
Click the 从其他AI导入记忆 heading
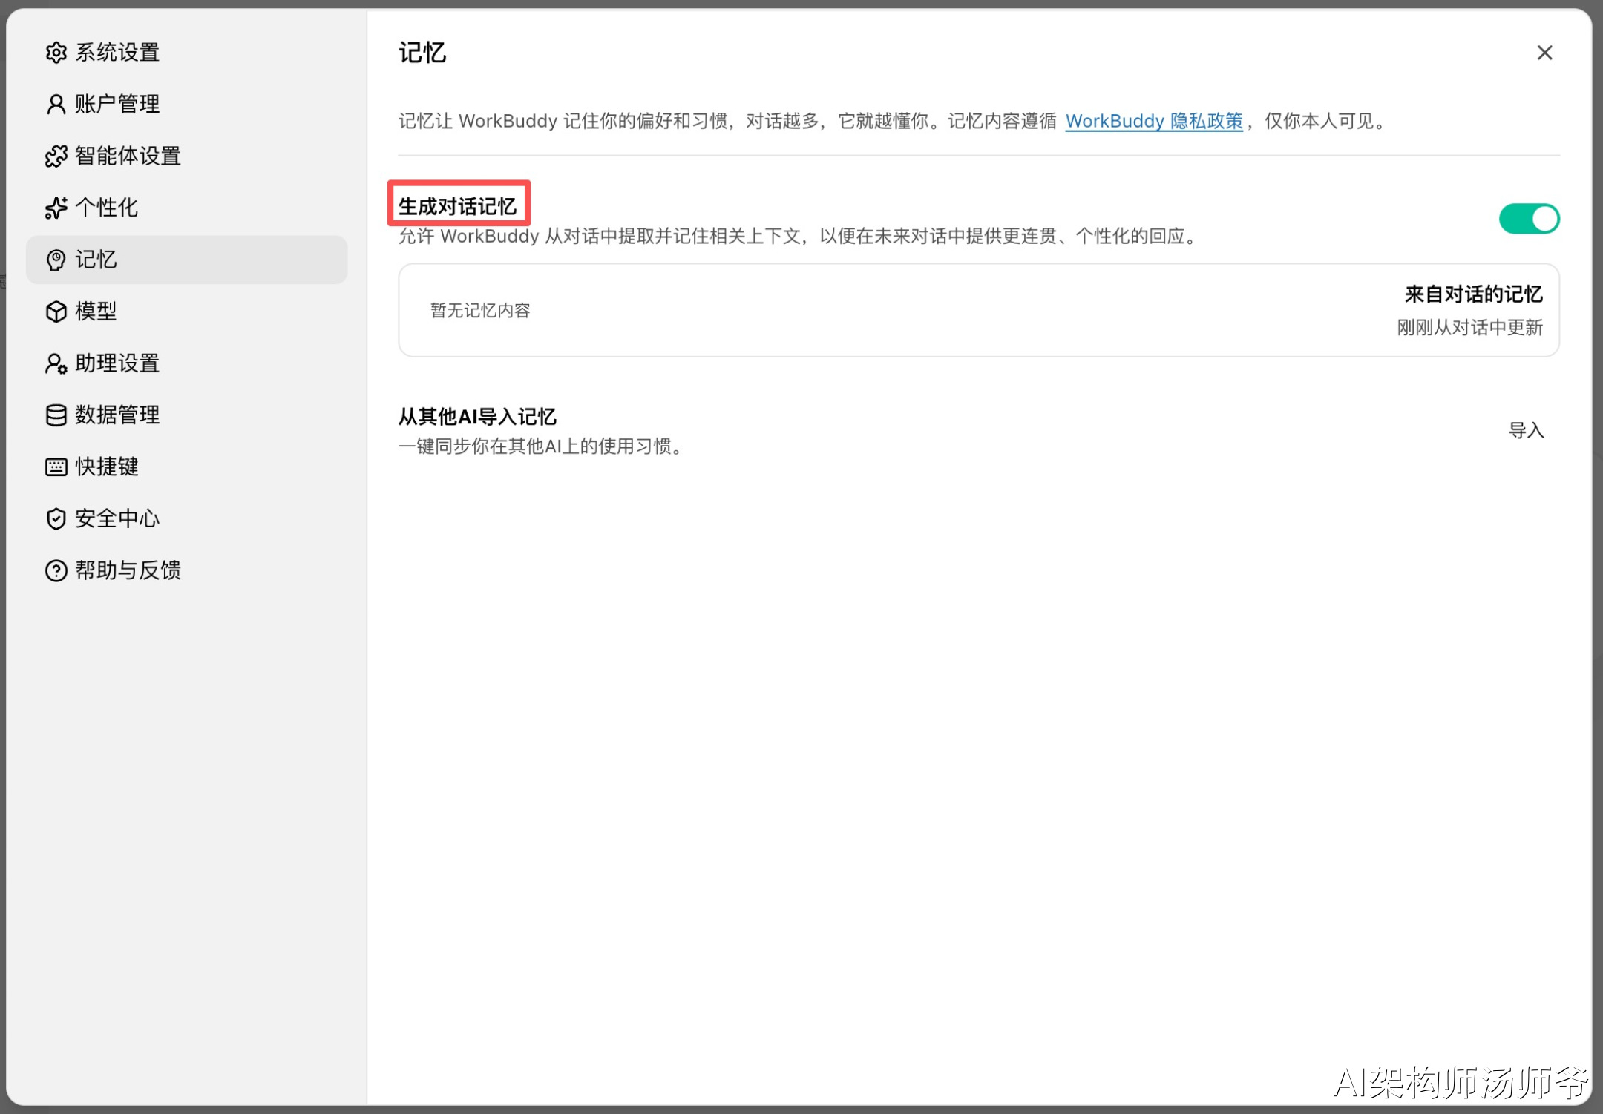[x=477, y=417]
